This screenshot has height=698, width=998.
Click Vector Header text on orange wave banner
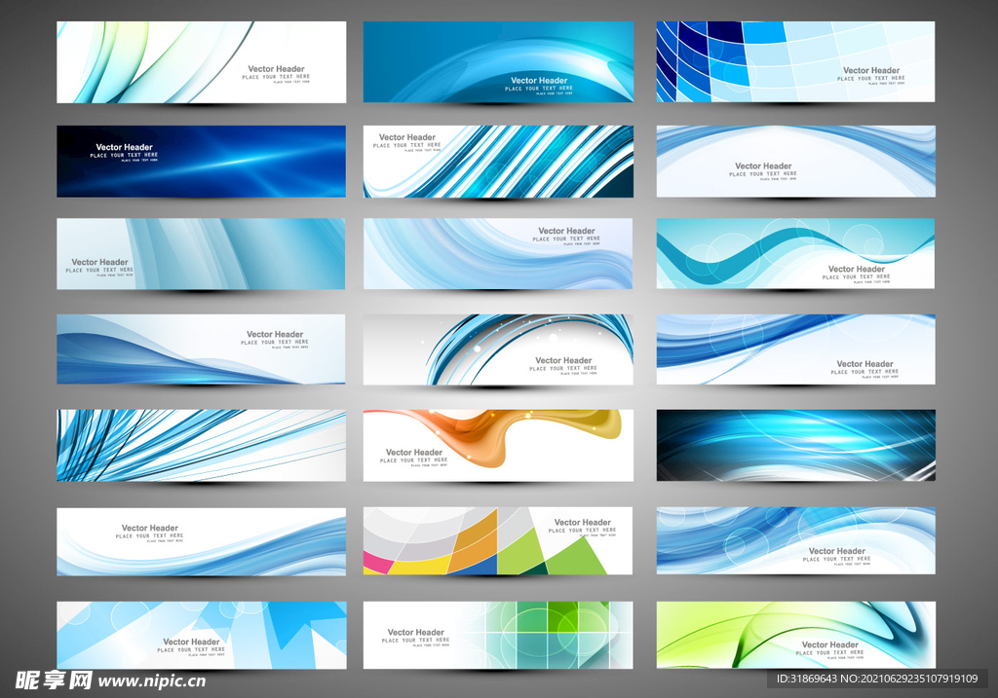coord(414,453)
